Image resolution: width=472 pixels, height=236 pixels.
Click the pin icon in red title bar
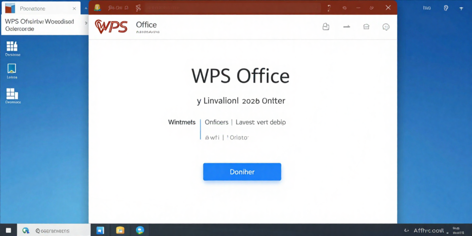[x=138, y=8]
